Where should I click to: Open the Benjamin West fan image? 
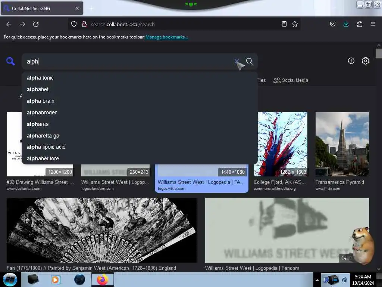[102, 230]
